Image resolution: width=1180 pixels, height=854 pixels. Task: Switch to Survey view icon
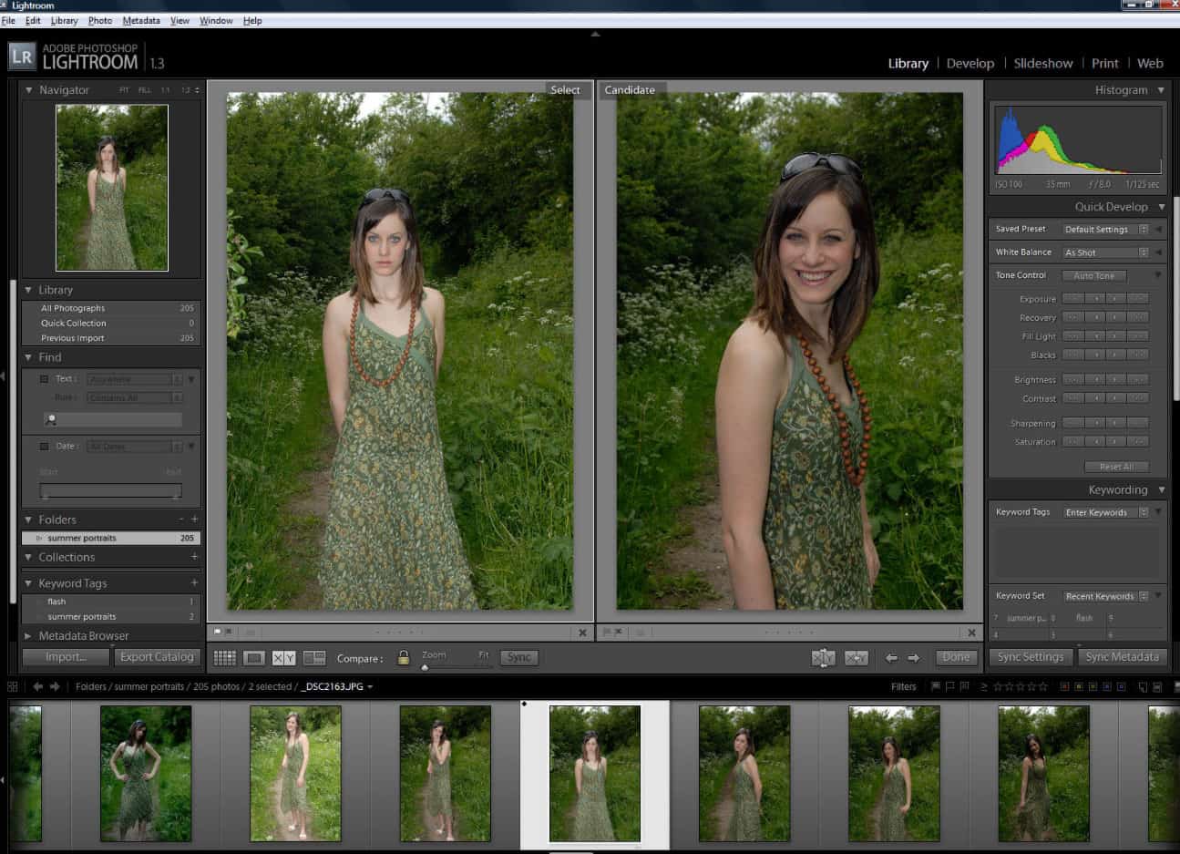314,657
